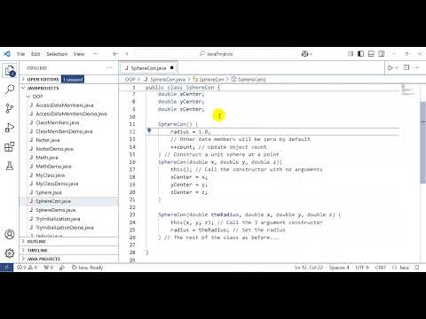Open TryInitializationDemo.java file

(x=65, y=228)
